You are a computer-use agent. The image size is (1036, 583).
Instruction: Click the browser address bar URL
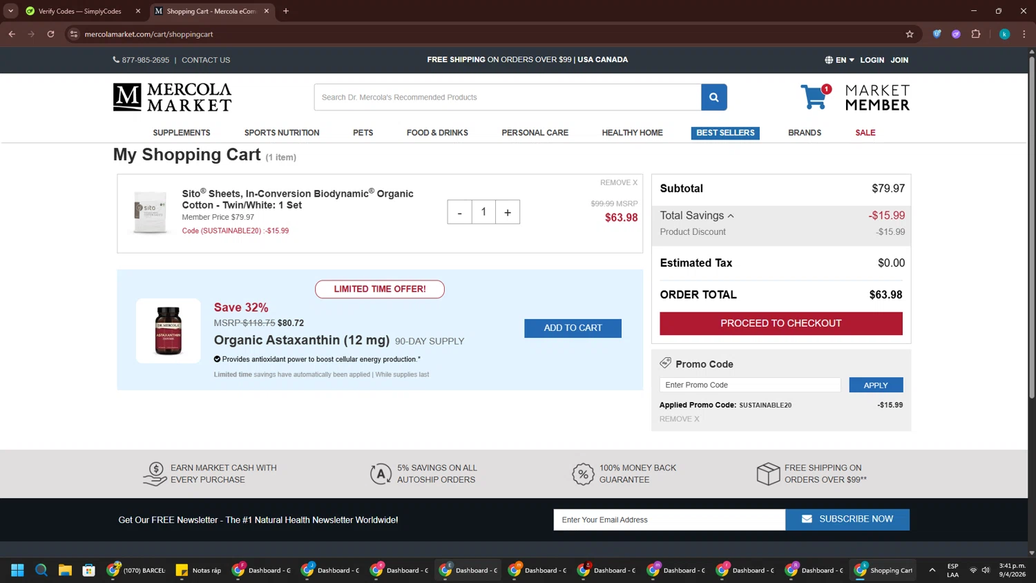tap(148, 34)
